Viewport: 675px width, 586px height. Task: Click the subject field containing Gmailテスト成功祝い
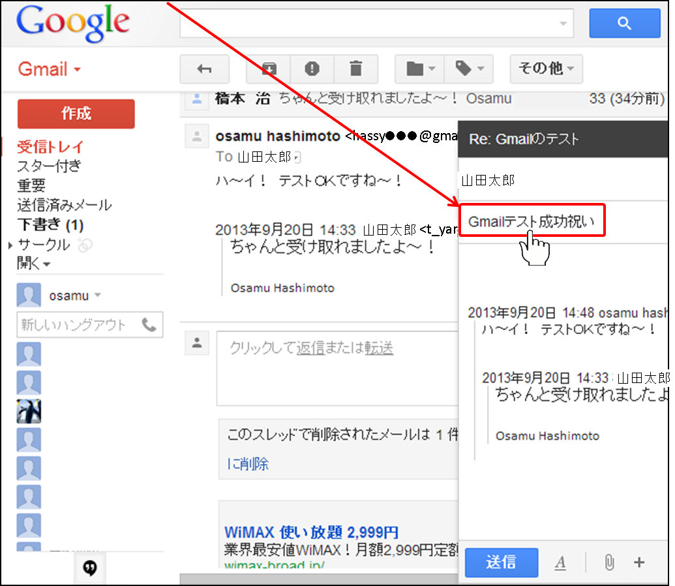[x=532, y=221]
